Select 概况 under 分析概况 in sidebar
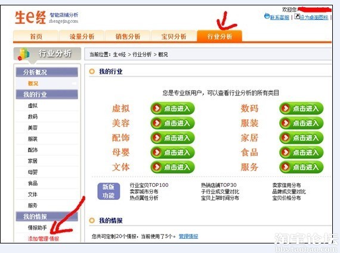340x253 pixels. pos(33,84)
